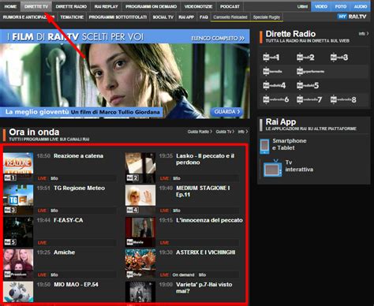Screen dimensions: 374x306
Task: Open the FAQ page
Action: pos(204,17)
